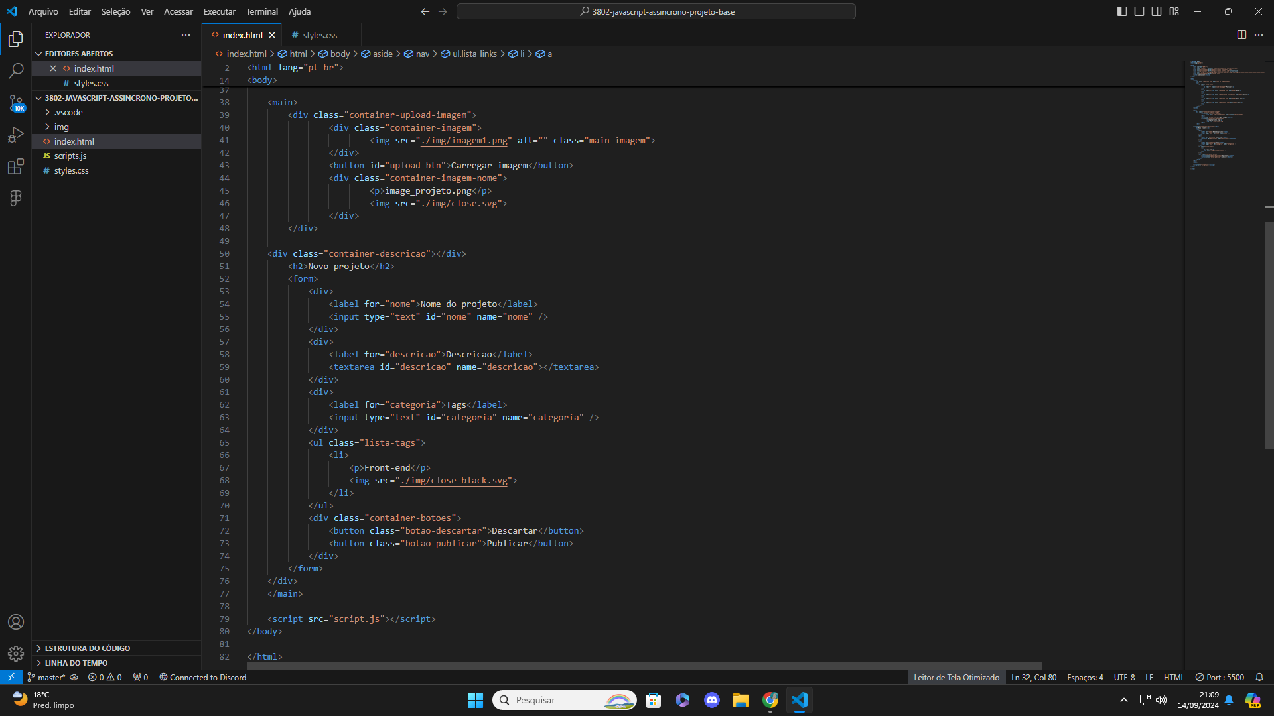Viewport: 1274px width, 716px height.
Task: Close the index.html editor tab
Action: tap(272, 35)
